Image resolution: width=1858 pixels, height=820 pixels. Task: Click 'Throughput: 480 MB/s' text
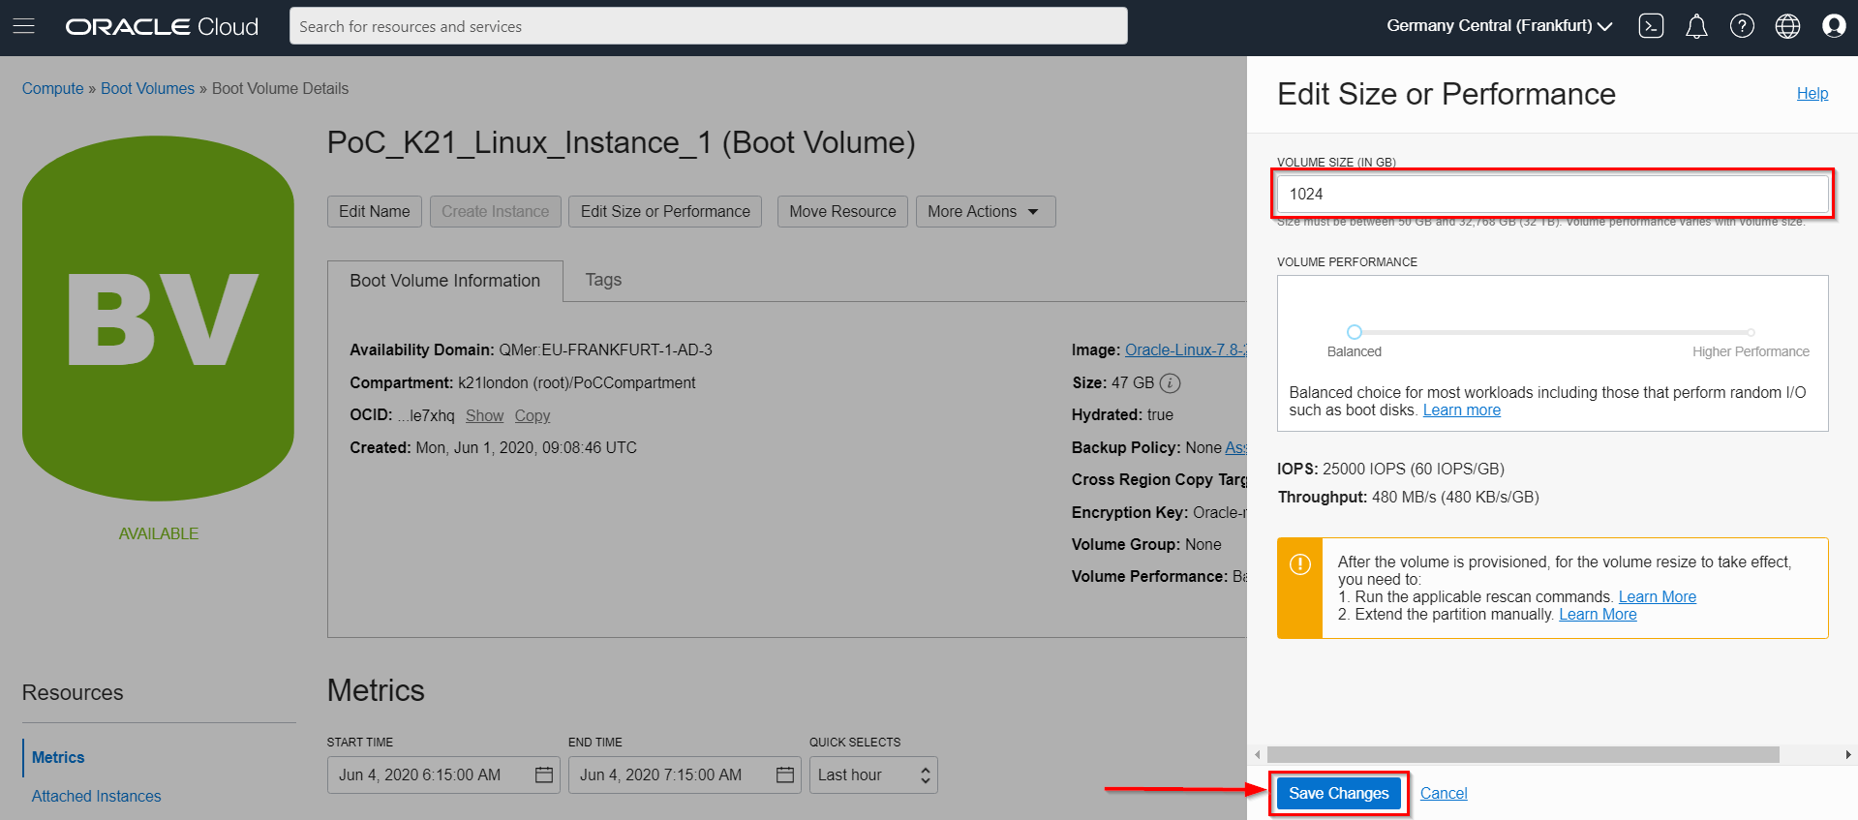point(1408,497)
